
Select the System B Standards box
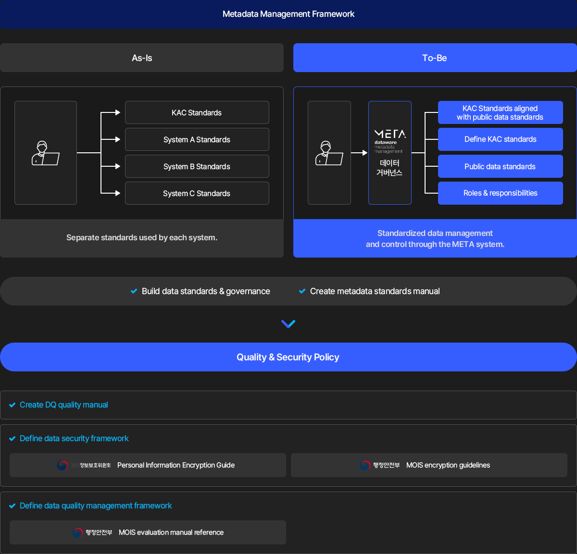pyautogui.click(x=197, y=166)
